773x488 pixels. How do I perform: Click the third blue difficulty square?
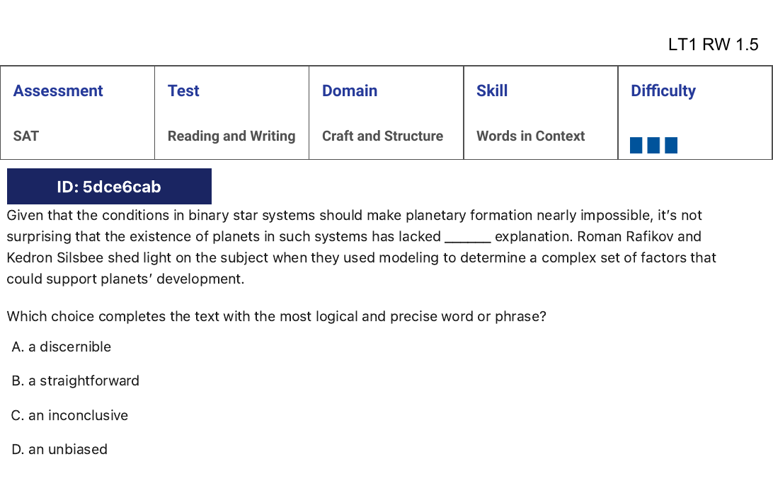tap(671, 145)
